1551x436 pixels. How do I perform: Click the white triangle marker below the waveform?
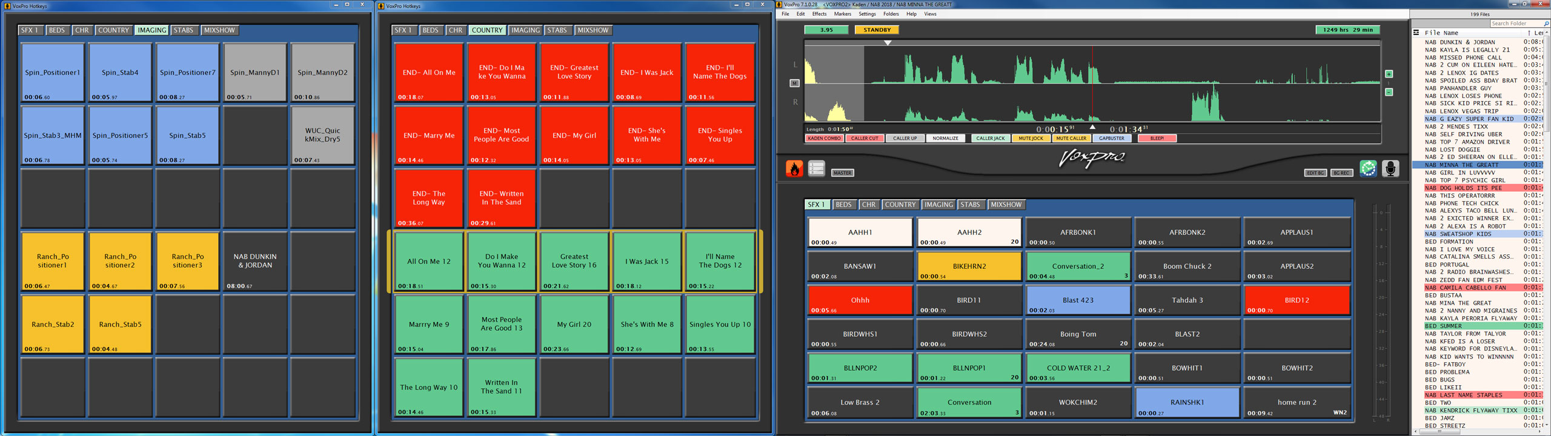point(1092,127)
